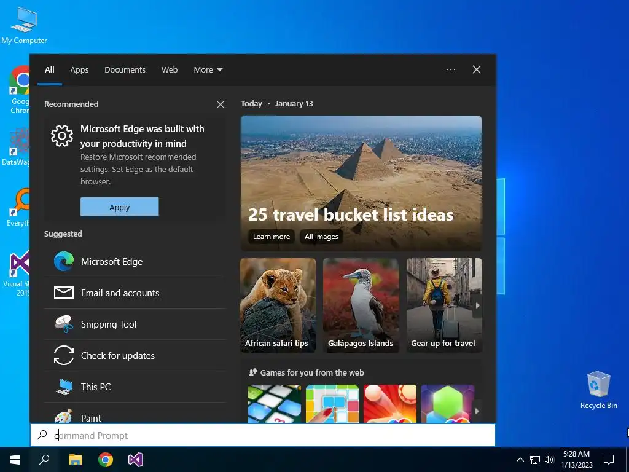
Task: Open Visual Studio from the taskbar
Action: 136,460
